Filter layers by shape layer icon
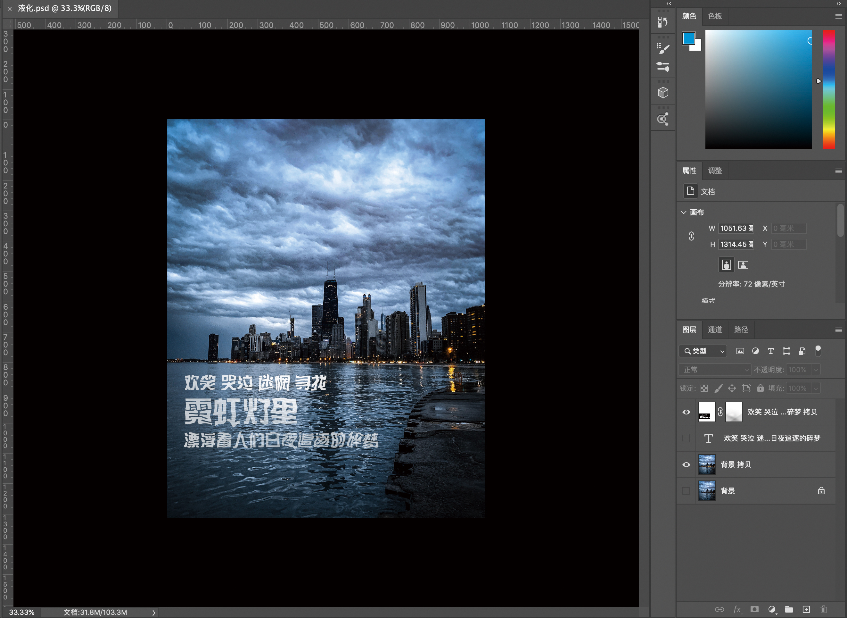The width and height of the screenshot is (847, 618). click(x=786, y=351)
